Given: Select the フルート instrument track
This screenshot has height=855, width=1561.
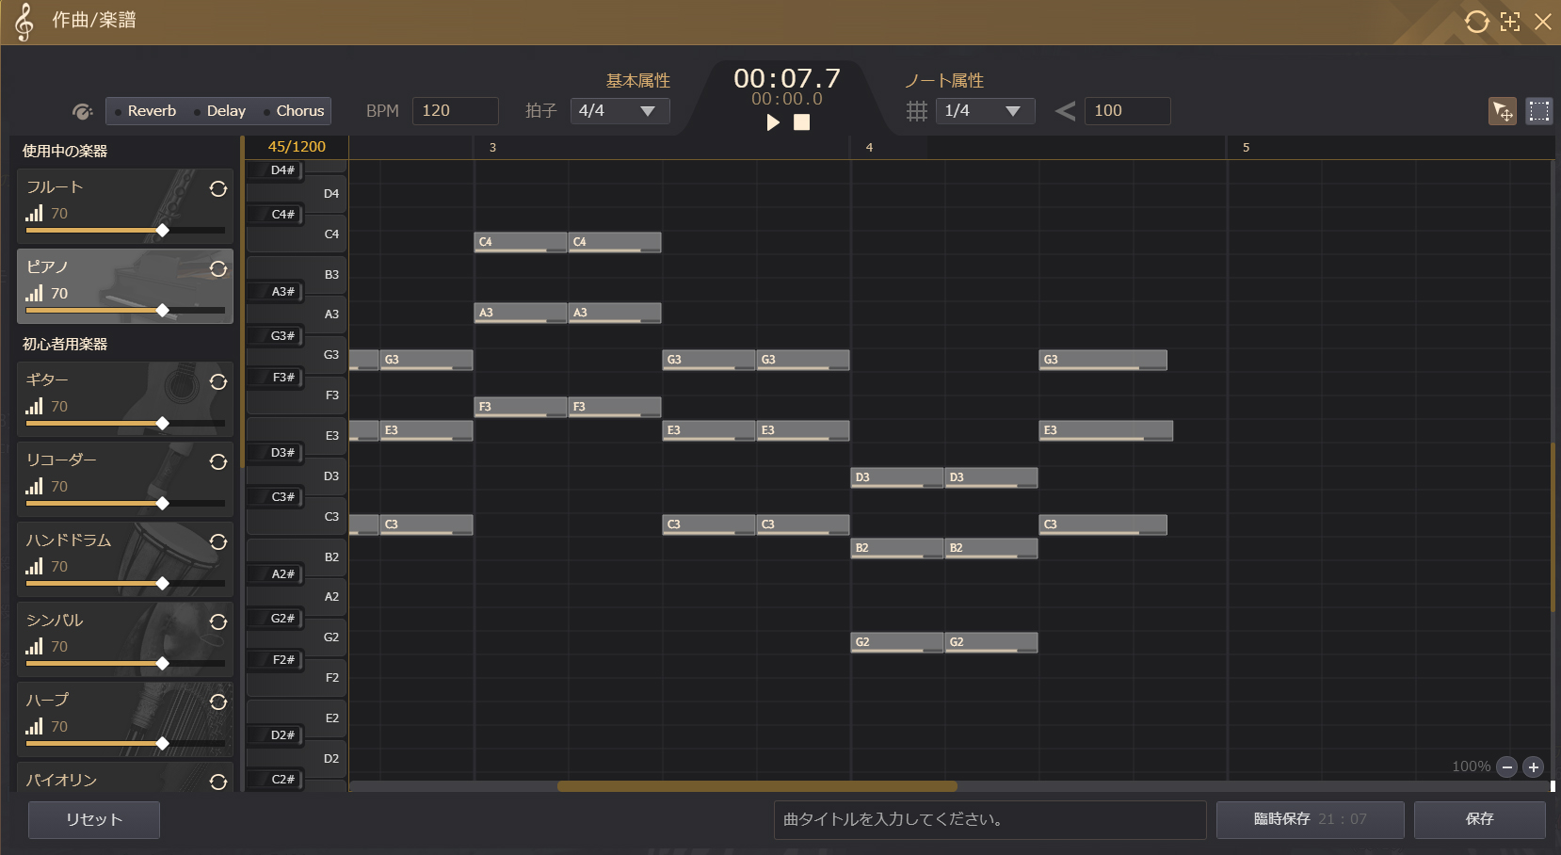Looking at the screenshot, I should 125,206.
